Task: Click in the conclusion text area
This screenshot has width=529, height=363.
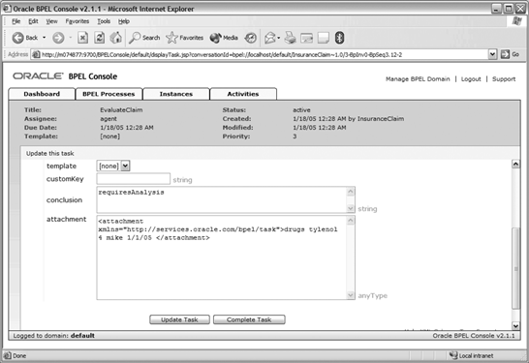Action: tap(222, 199)
